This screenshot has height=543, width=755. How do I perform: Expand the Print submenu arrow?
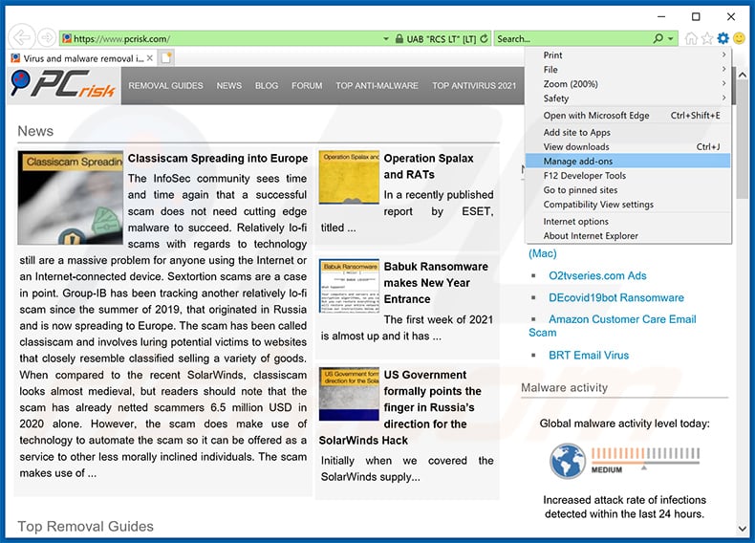pos(723,54)
